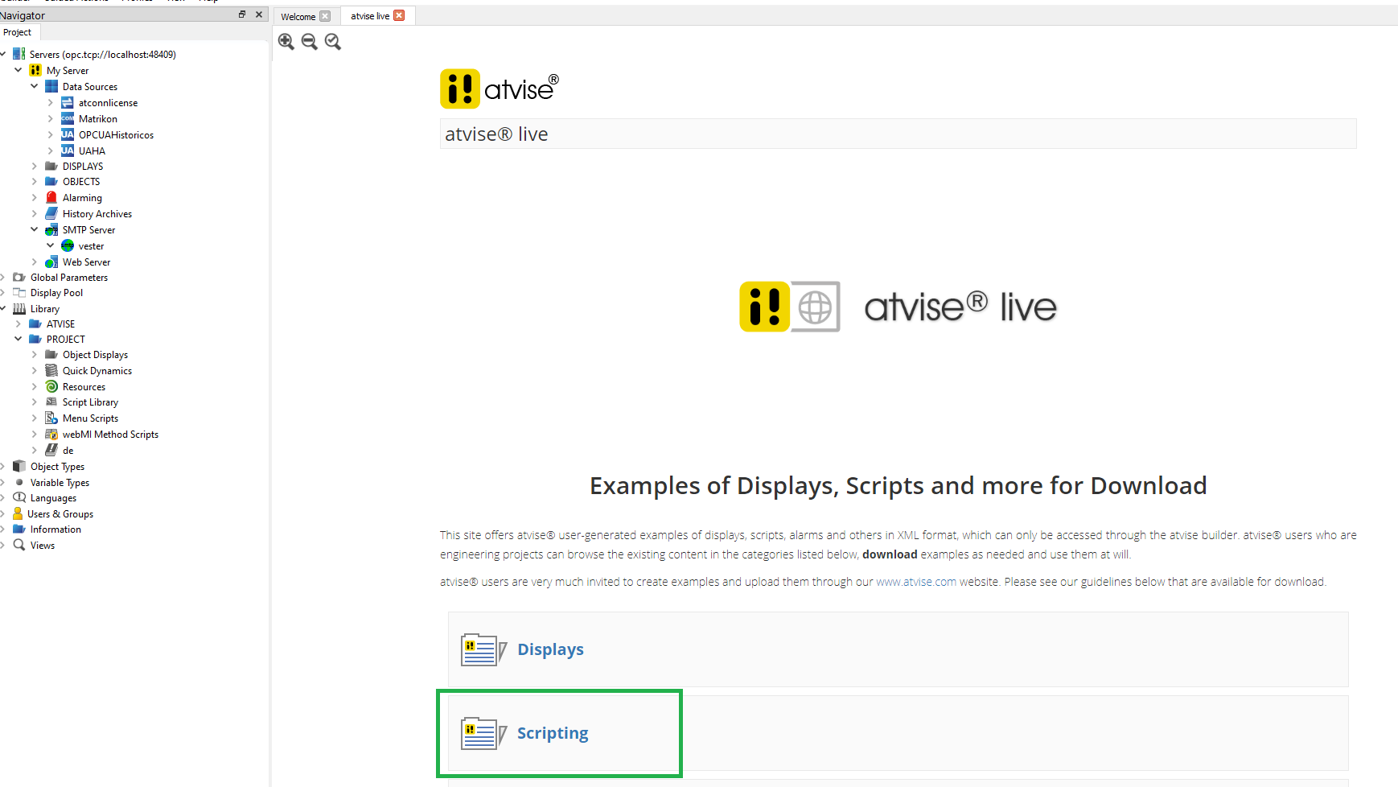Select the Object Types tree item

click(57, 467)
